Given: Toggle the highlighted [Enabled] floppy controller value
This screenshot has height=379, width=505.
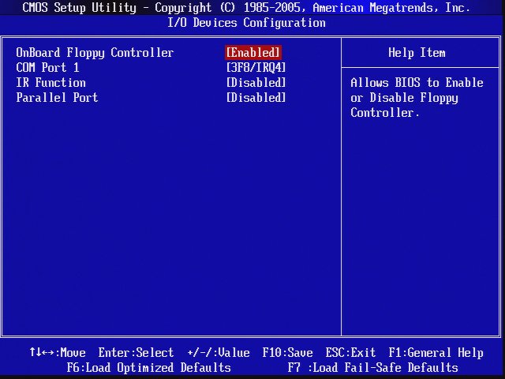Looking at the screenshot, I should pyautogui.click(x=253, y=53).
